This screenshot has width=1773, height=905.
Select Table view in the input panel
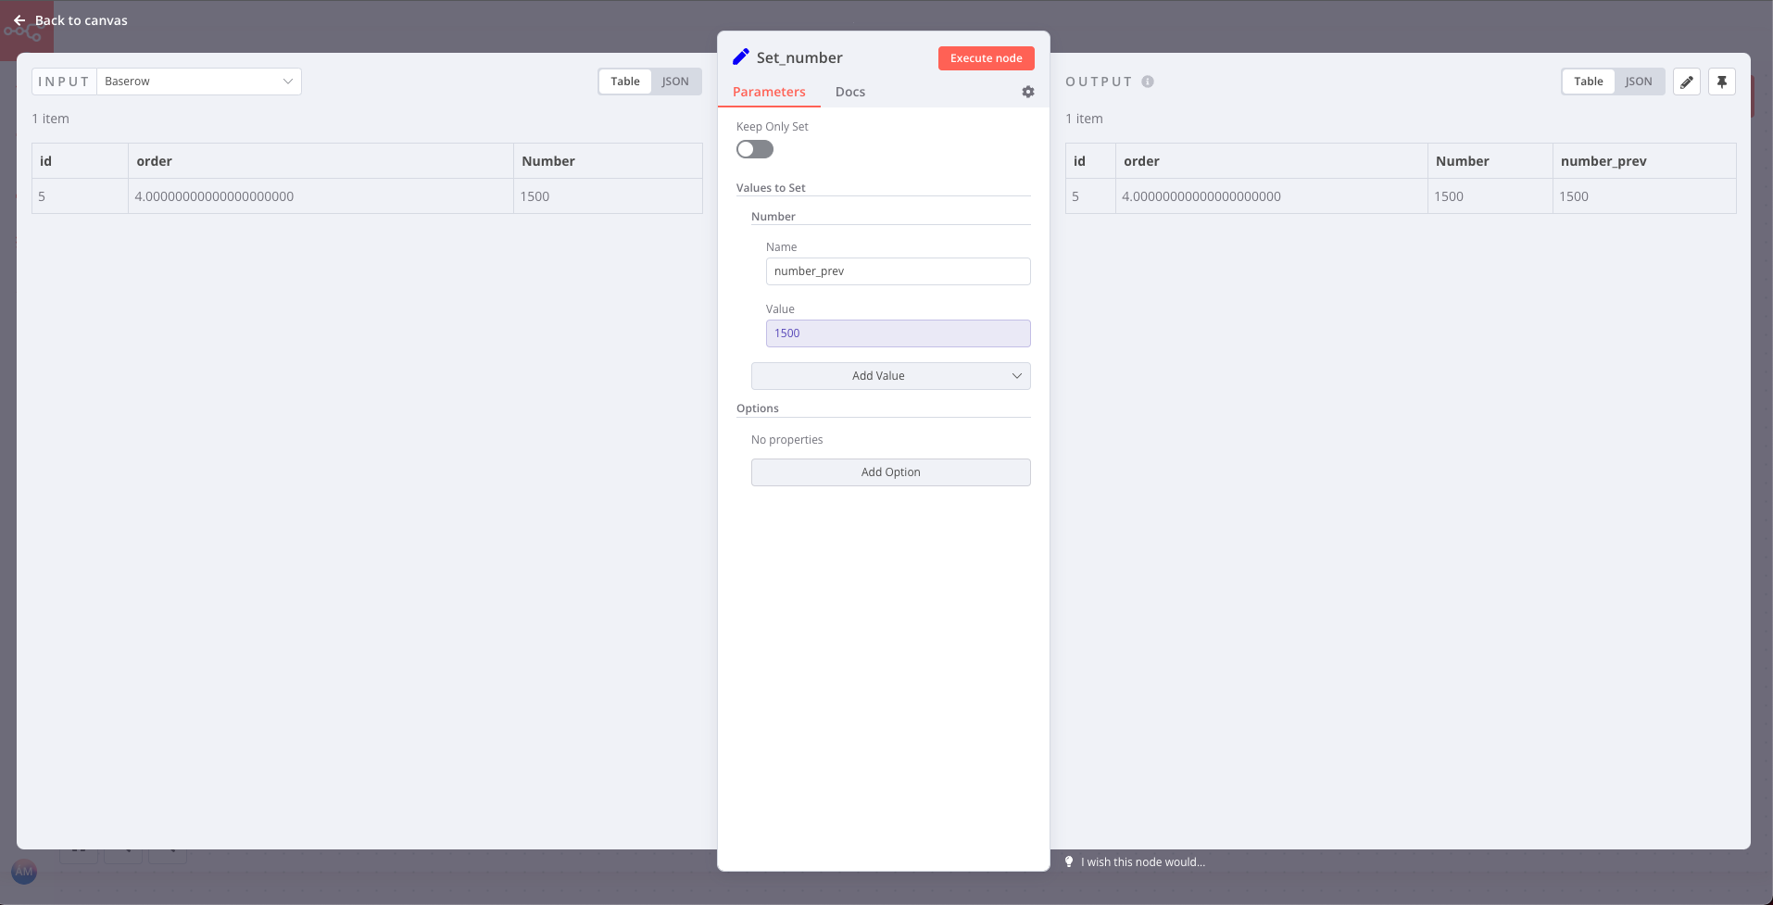[625, 82]
